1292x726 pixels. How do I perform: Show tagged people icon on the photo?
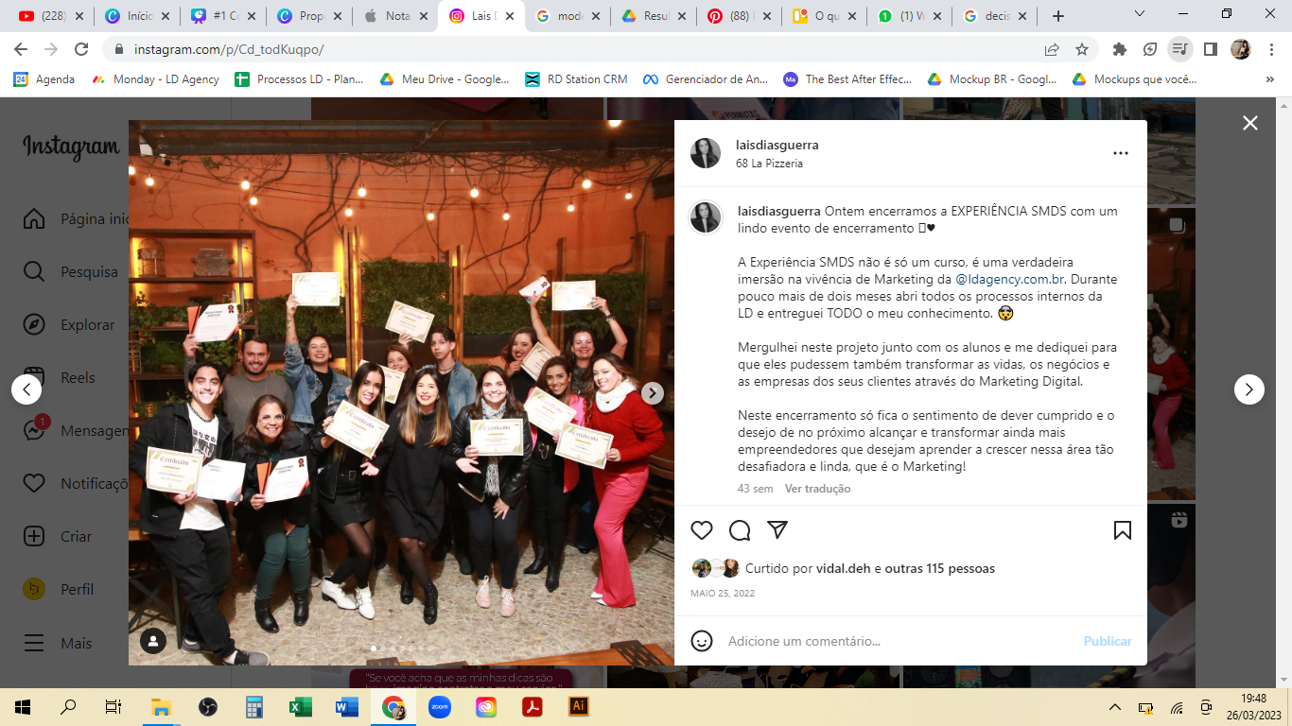coord(153,641)
